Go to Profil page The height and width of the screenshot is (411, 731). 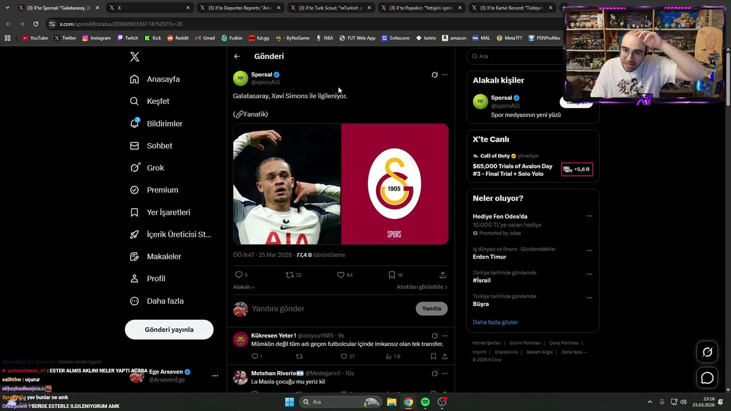pyautogui.click(x=147, y=279)
